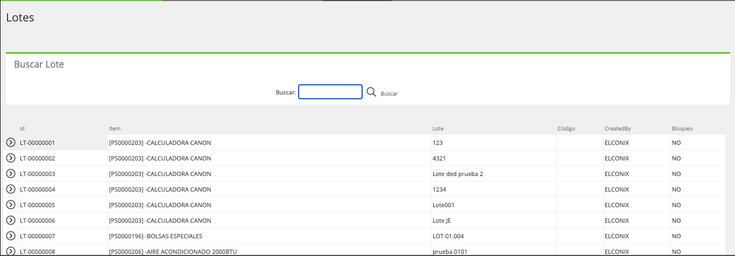735x256 pixels.
Task: Open row arrow icon for LT-00000006
Action: click(10, 220)
